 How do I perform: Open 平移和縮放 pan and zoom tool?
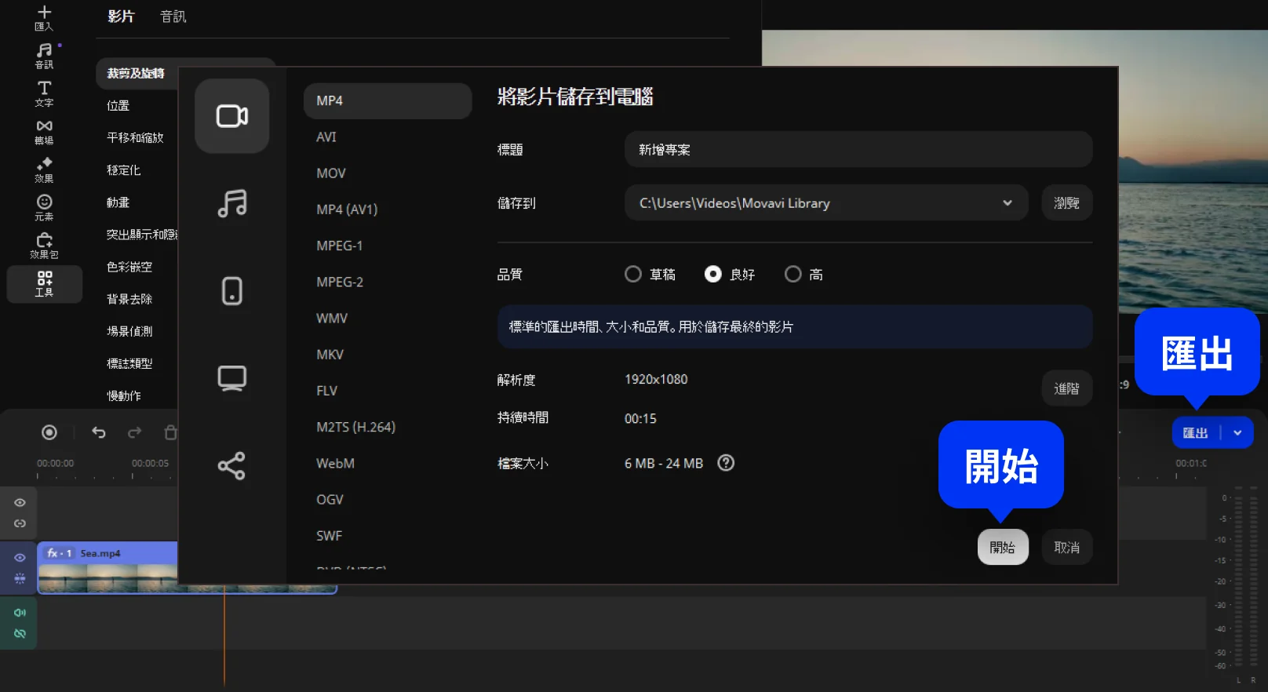[x=135, y=138]
